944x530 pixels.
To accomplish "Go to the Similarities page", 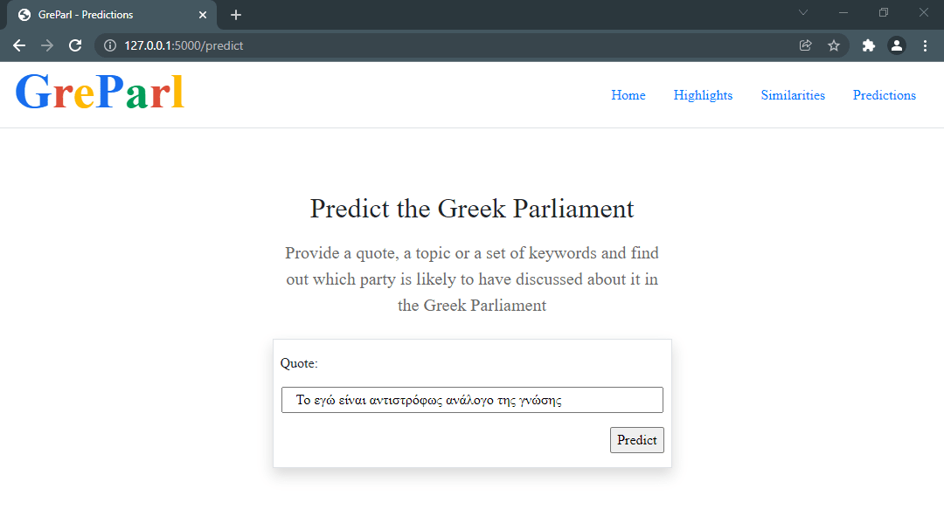I will pos(792,95).
